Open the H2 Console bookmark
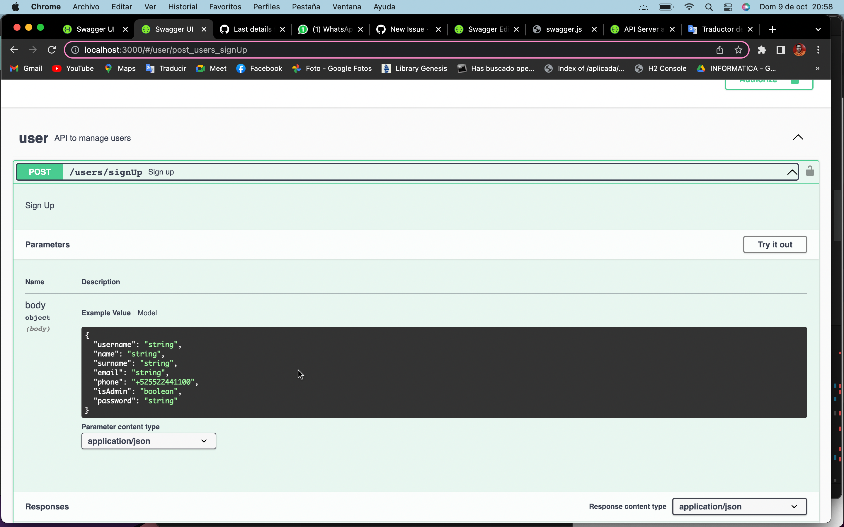 pos(661,68)
